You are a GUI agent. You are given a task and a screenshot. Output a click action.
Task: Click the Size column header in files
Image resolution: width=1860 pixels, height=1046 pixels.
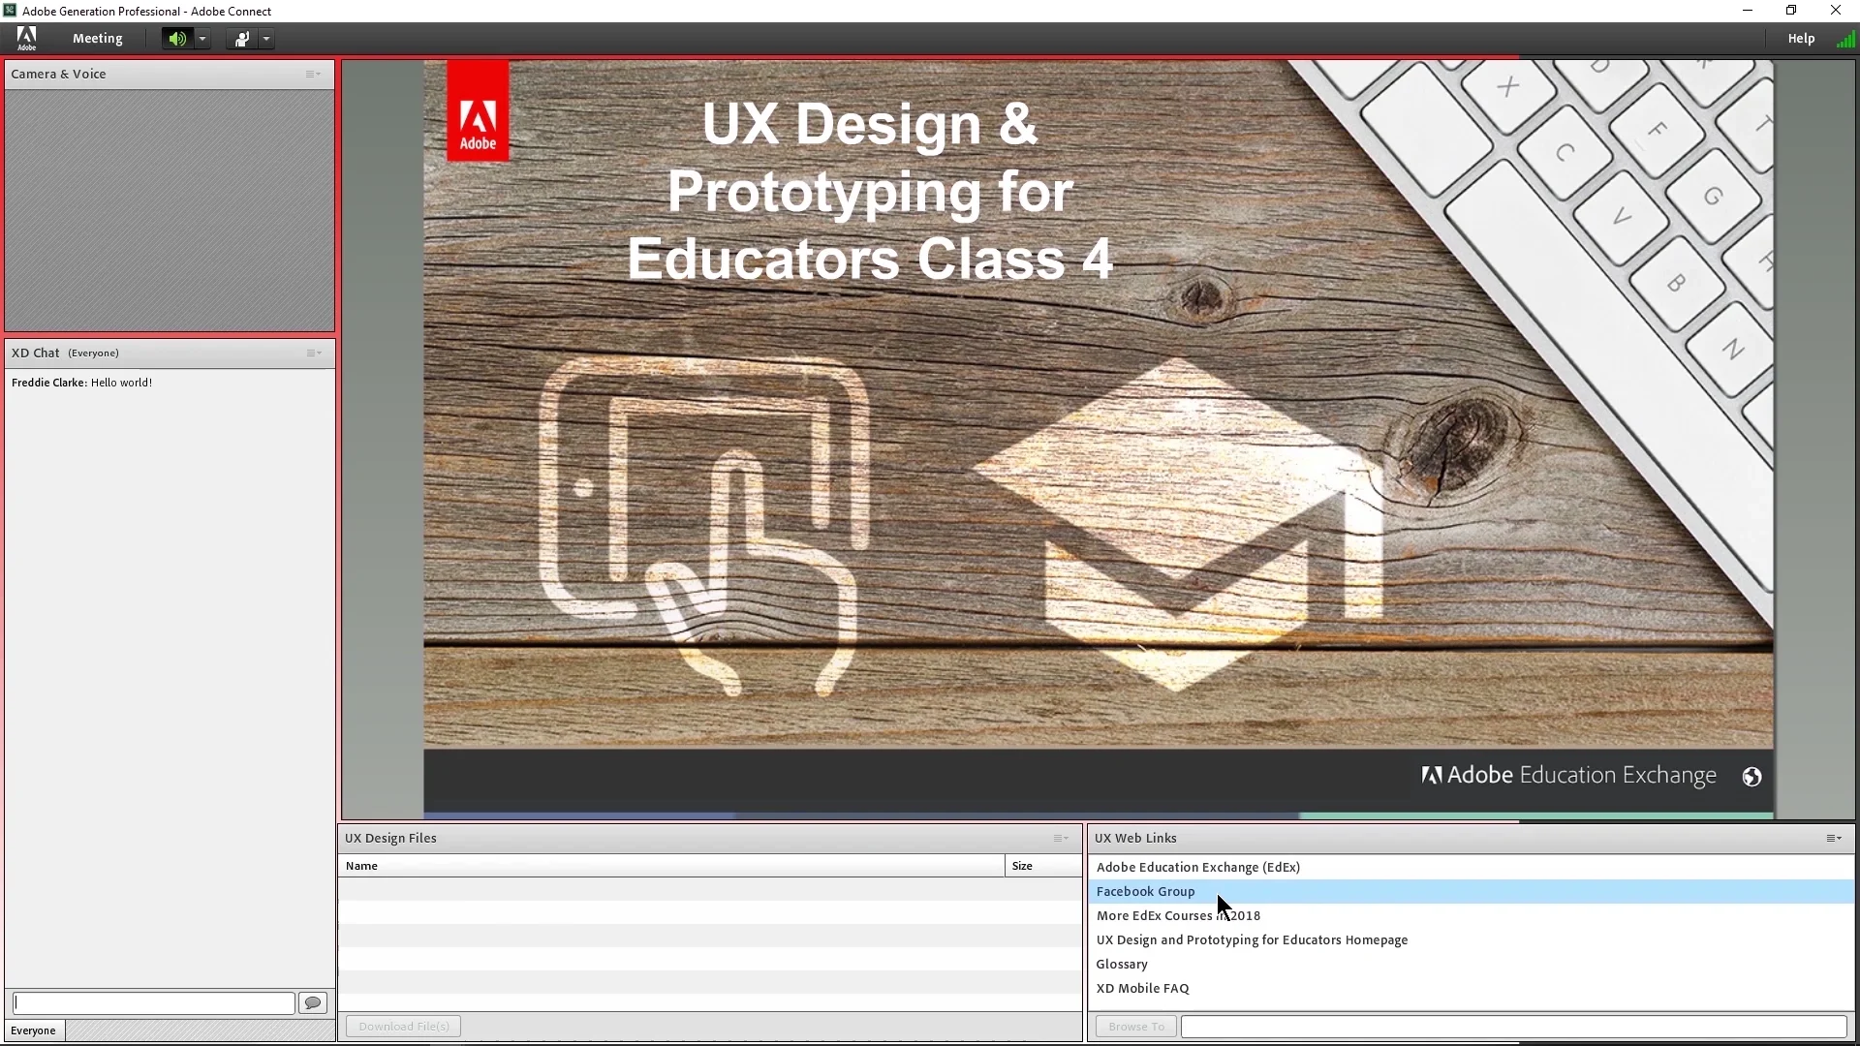pyautogui.click(x=1042, y=866)
